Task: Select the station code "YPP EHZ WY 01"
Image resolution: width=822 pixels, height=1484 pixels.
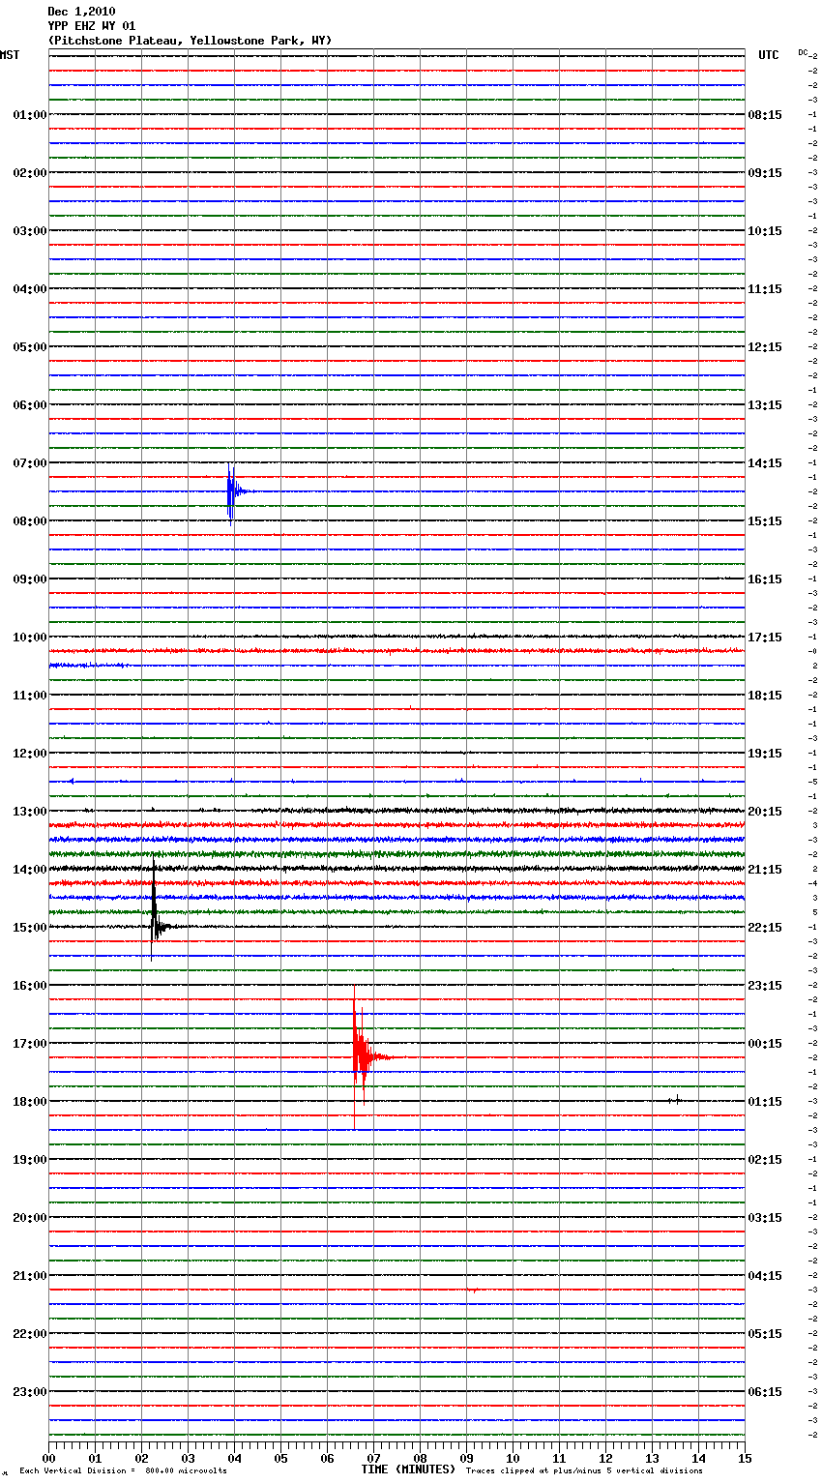Action: coord(92,26)
